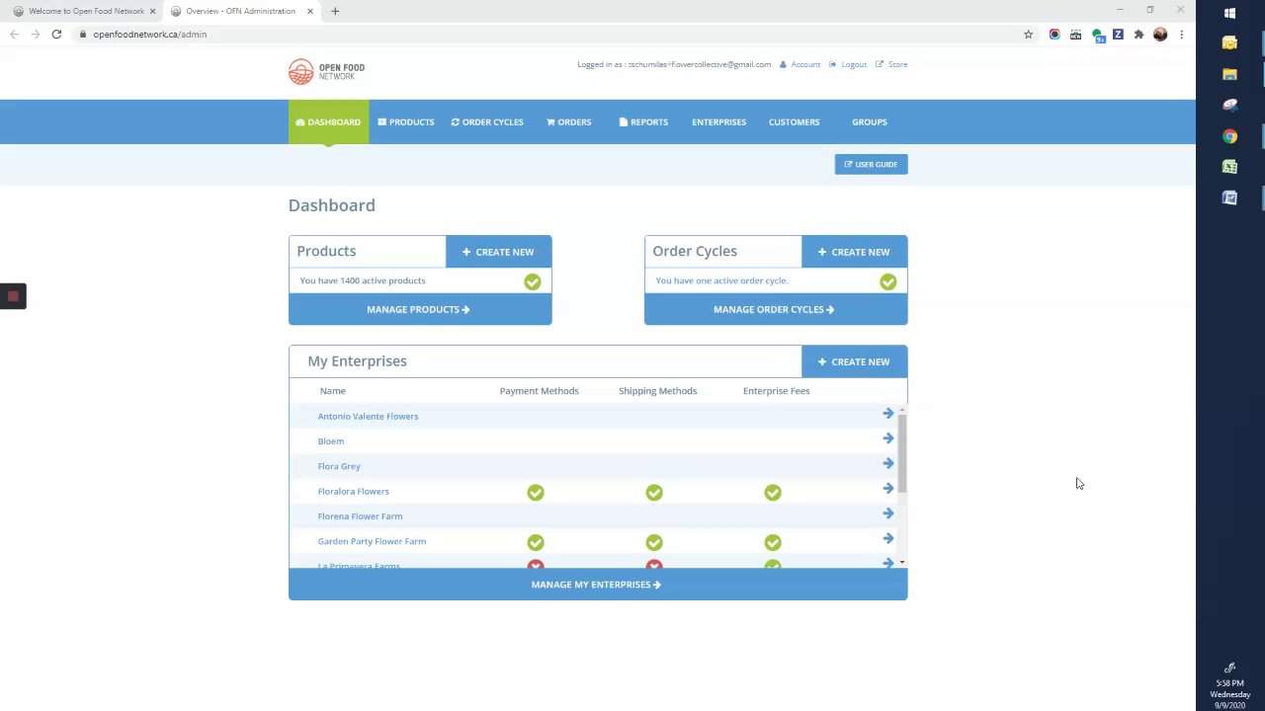
Task: Switch to Welcome to Open Food Network tab
Action: pos(84,11)
